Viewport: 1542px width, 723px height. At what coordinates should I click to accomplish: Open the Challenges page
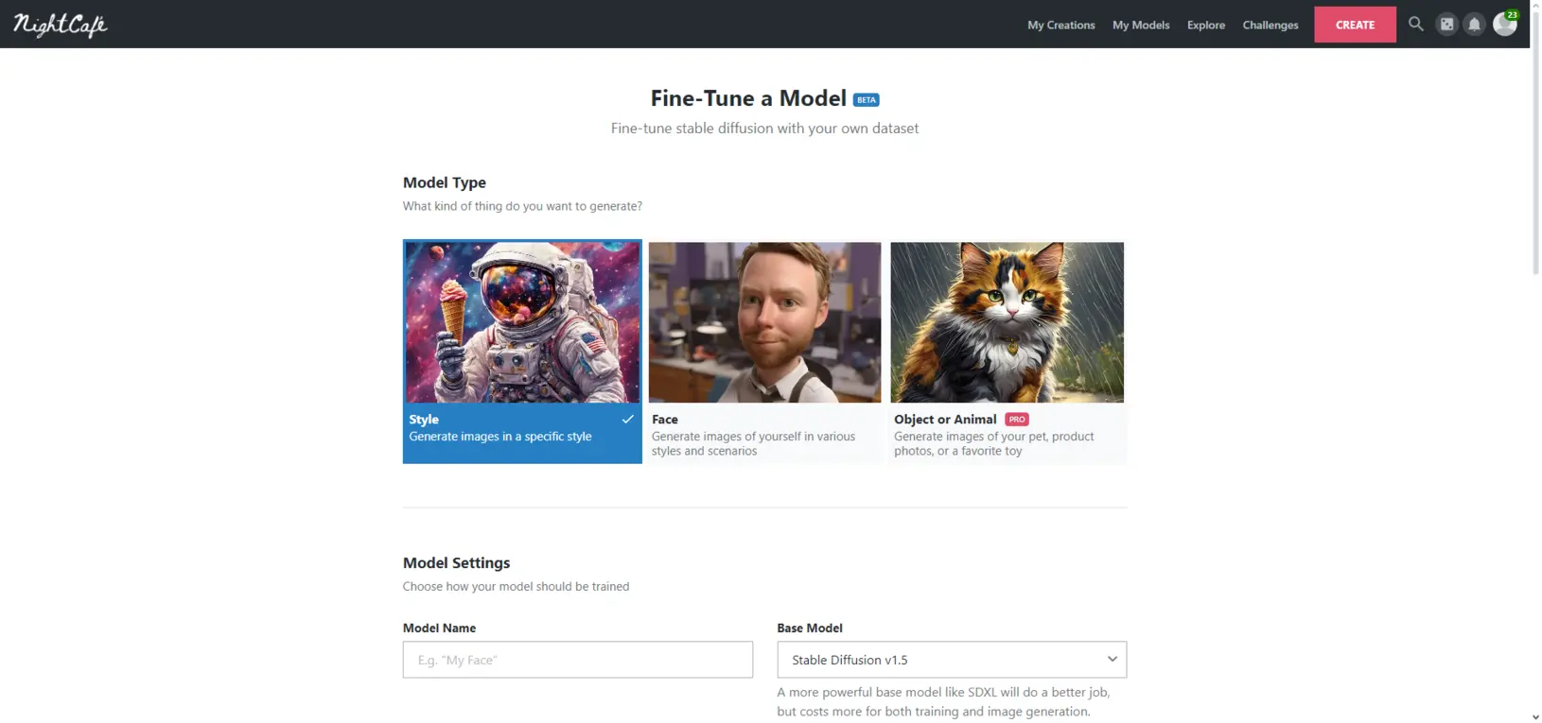(x=1270, y=26)
